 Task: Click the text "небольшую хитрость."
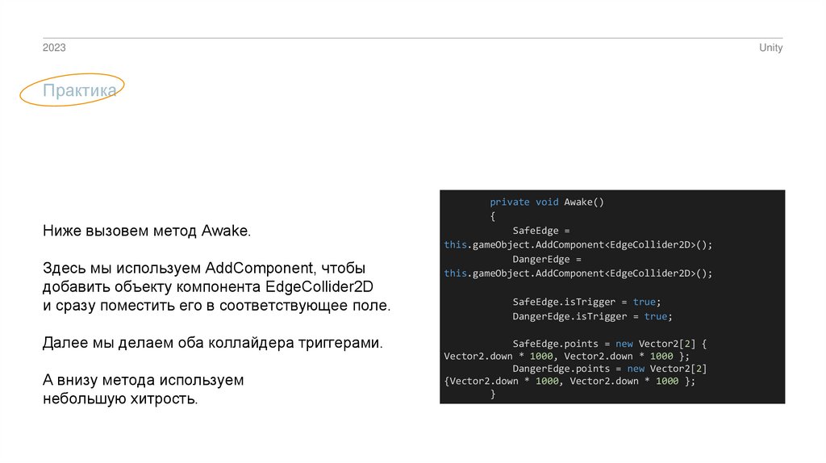[120, 399]
